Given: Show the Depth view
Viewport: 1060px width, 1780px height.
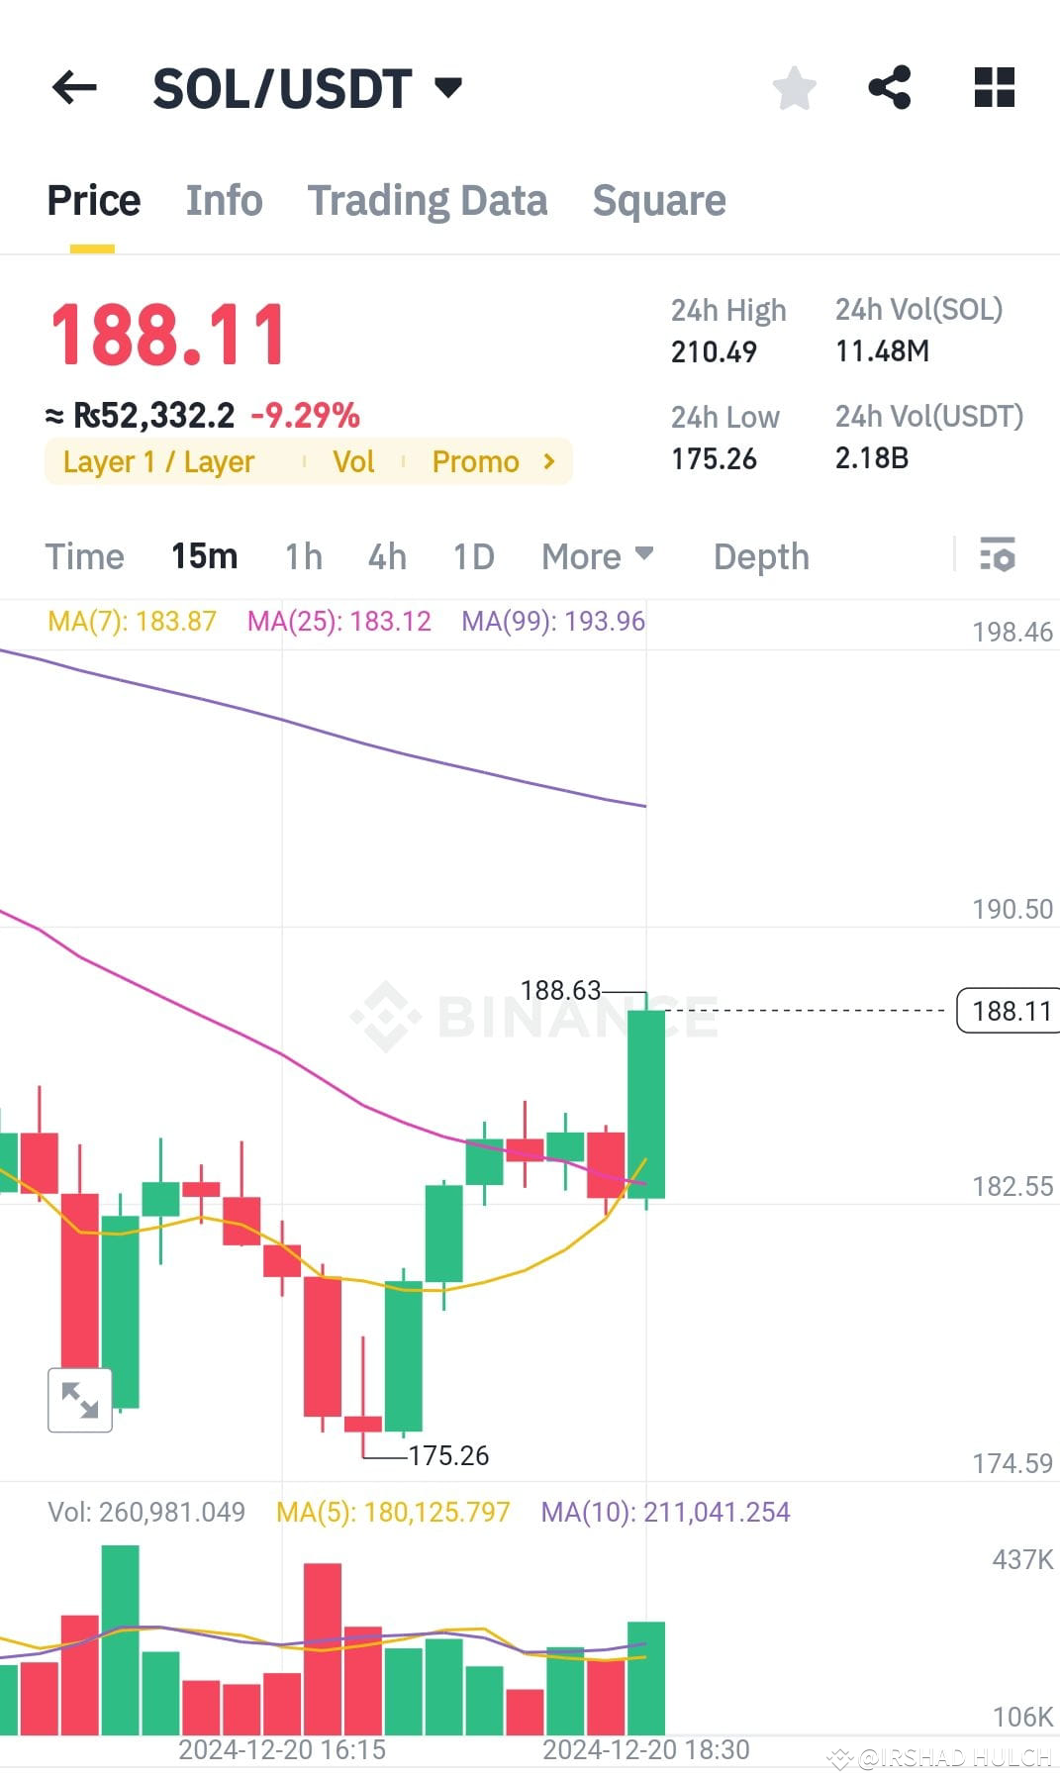Looking at the screenshot, I should click(761, 556).
